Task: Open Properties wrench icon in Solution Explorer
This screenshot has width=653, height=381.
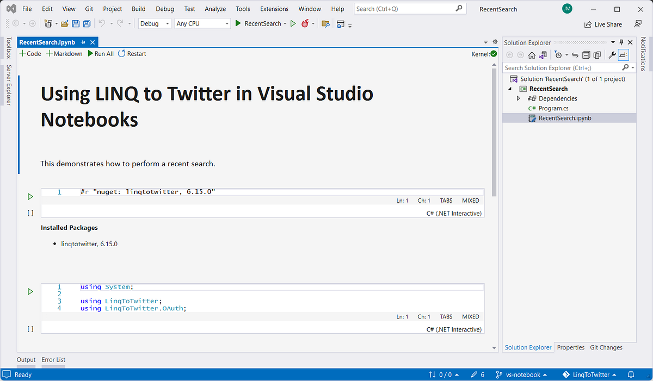Action: 612,55
